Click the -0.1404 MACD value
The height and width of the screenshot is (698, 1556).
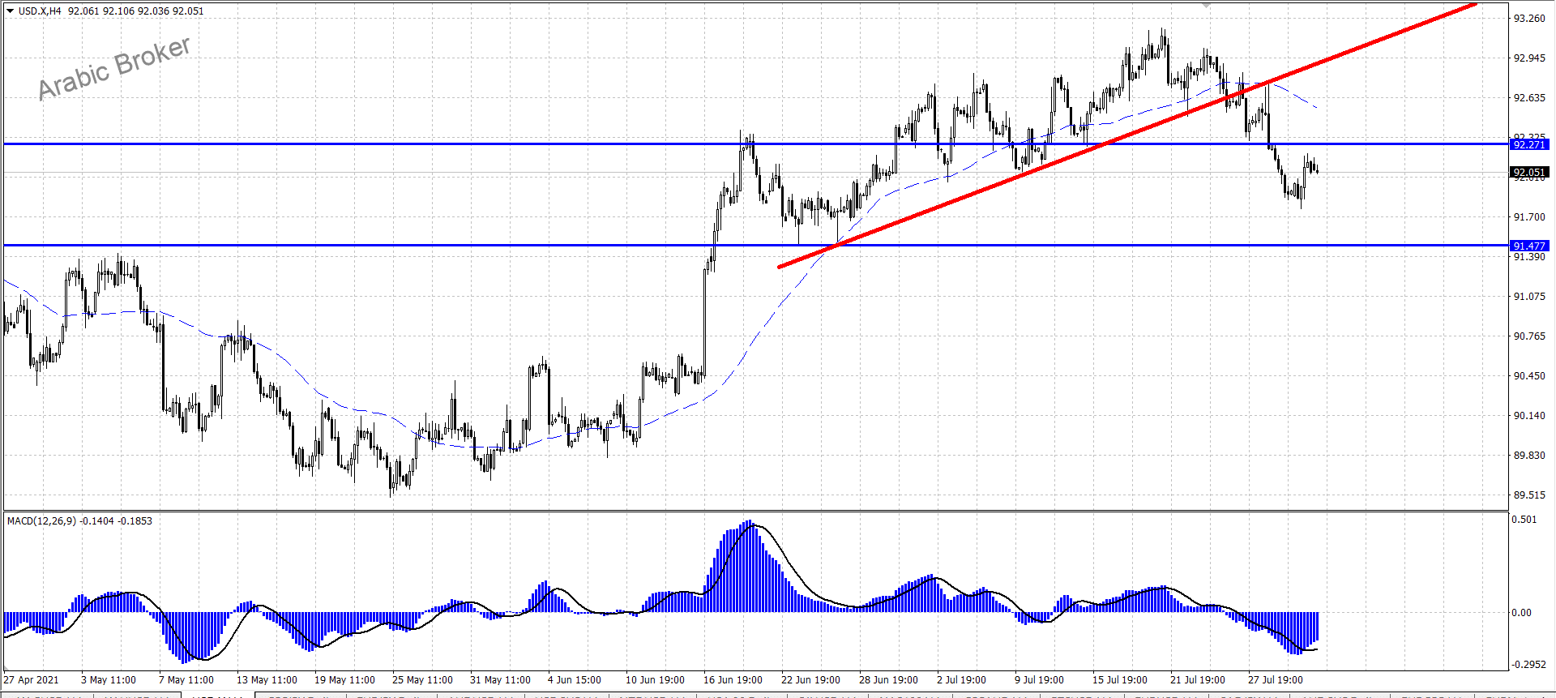click(97, 521)
